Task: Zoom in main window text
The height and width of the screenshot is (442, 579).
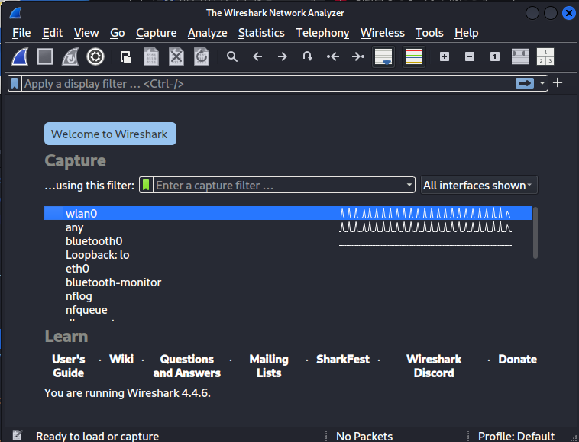Action: click(x=445, y=56)
